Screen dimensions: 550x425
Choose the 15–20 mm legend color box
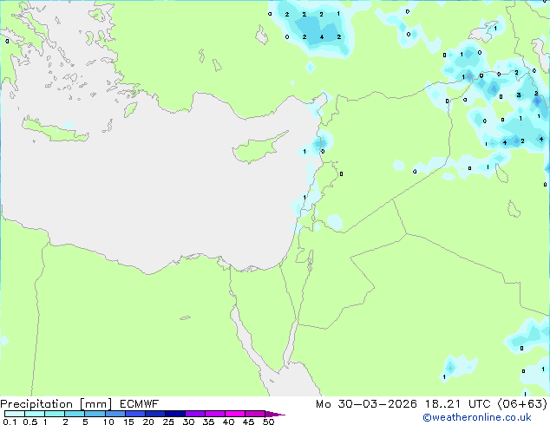(134, 414)
